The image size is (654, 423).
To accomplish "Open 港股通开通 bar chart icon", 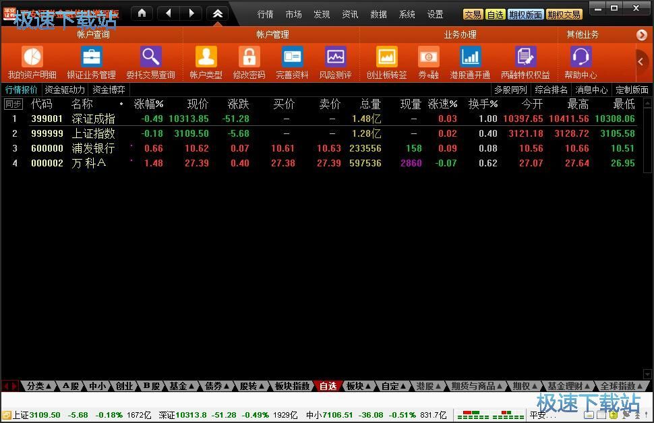I will click(470, 57).
